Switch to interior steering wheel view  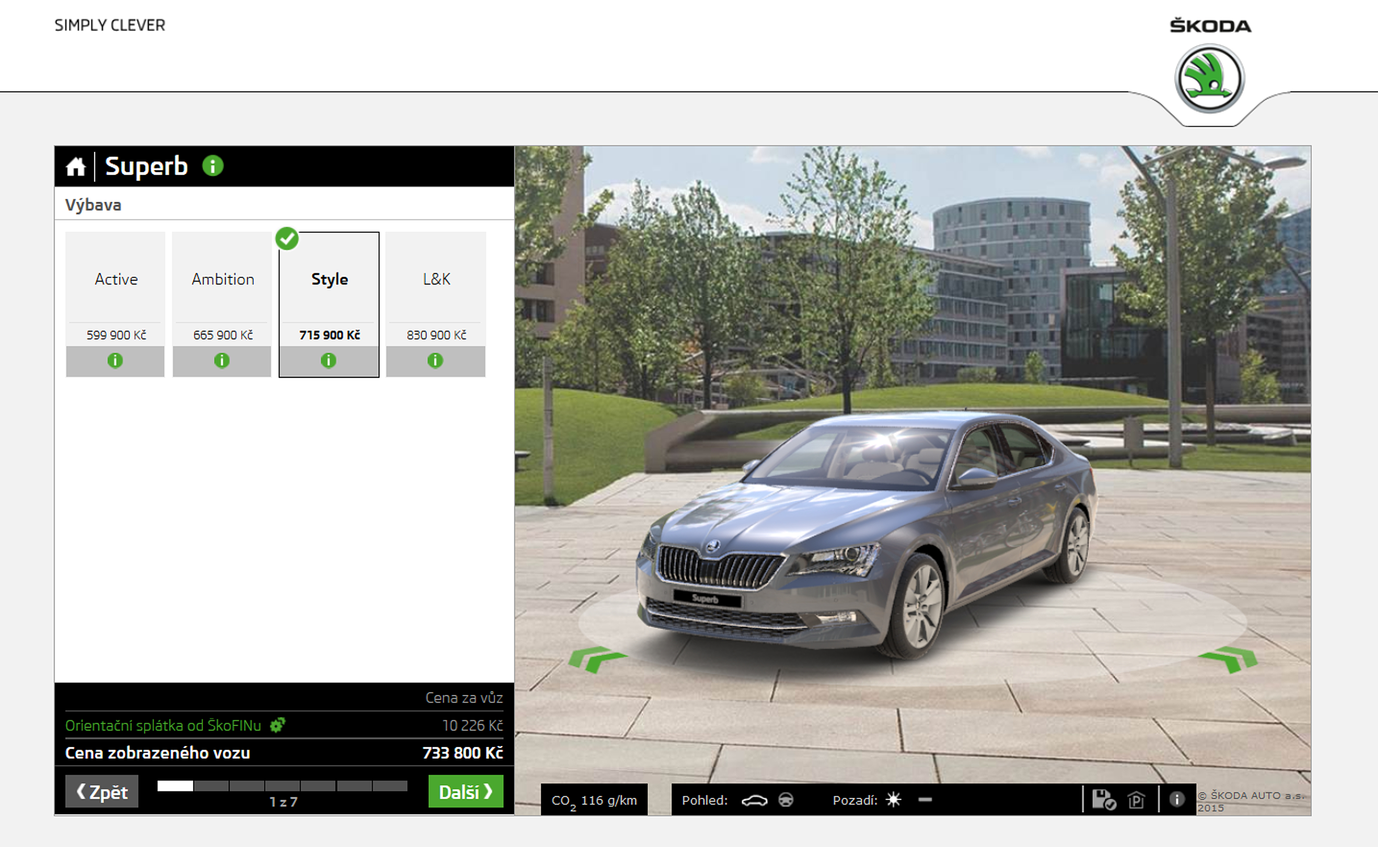click(786, 800)
